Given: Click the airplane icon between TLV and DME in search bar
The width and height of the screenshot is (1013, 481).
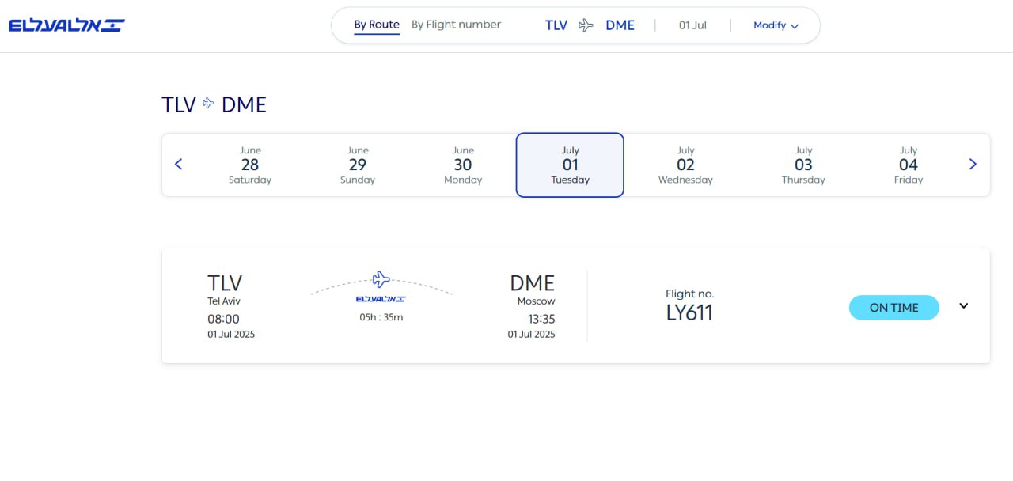Looking at the screenshot, I should (586, 25).
